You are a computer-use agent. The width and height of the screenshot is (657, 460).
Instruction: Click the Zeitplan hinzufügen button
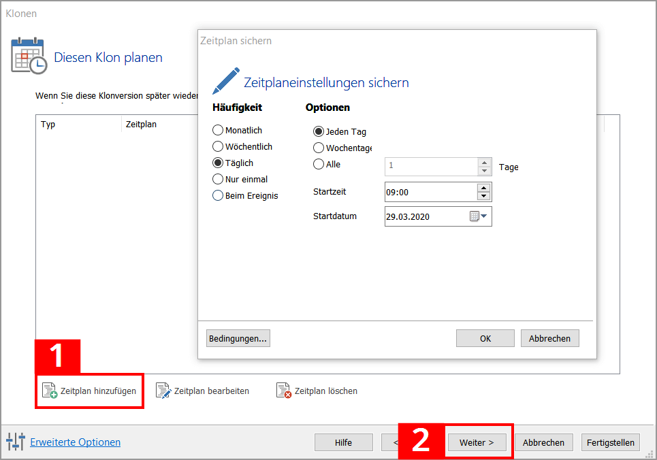(90, 391)
